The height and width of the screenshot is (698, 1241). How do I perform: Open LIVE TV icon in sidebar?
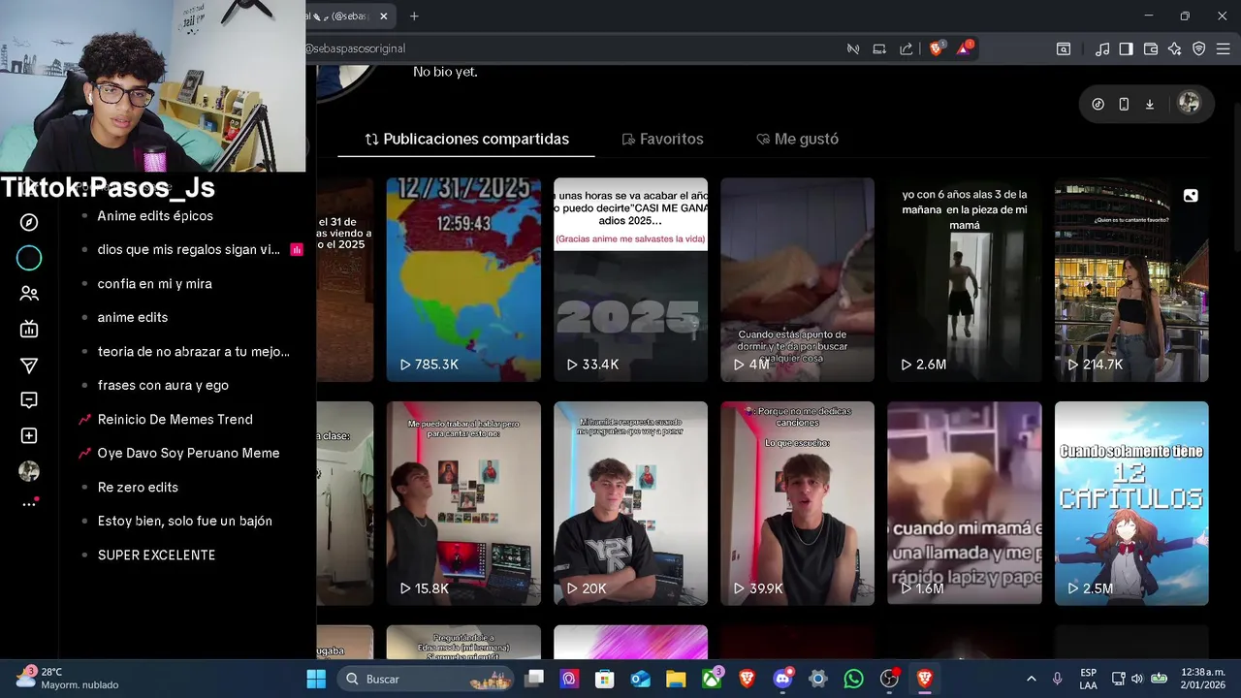(29, 329)
